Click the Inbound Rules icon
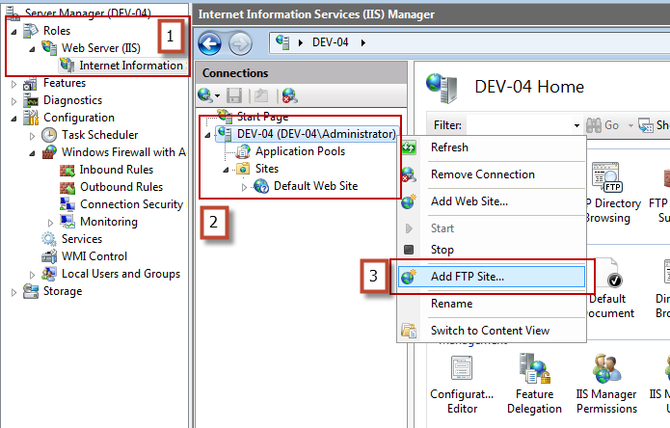This screenshot has width=670, height=428. [x=67, y=170]
